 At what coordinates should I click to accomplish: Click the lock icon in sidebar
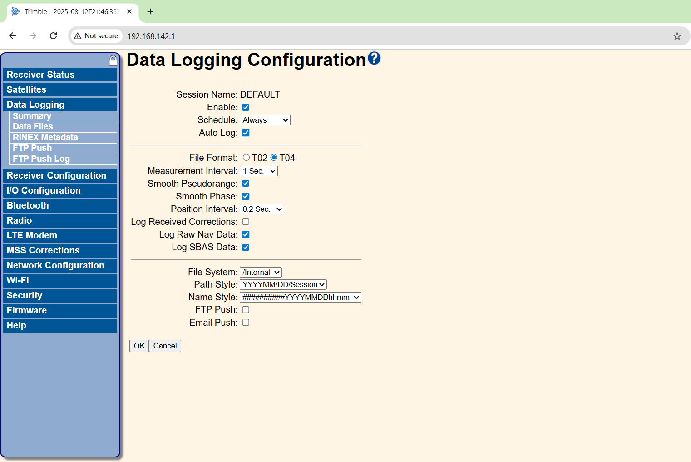113,60
